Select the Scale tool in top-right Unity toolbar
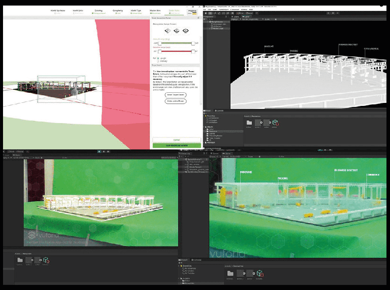 (219, 13)
